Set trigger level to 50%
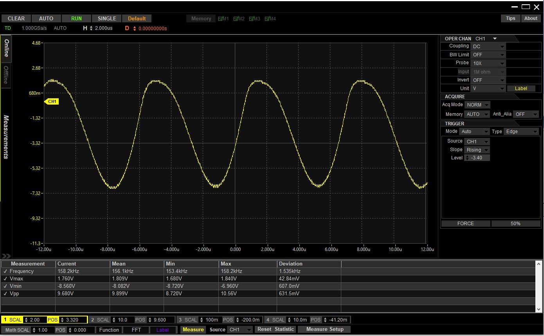Image resolution: width=544 pixels, height=336 pixels. (x=515, y=224)
